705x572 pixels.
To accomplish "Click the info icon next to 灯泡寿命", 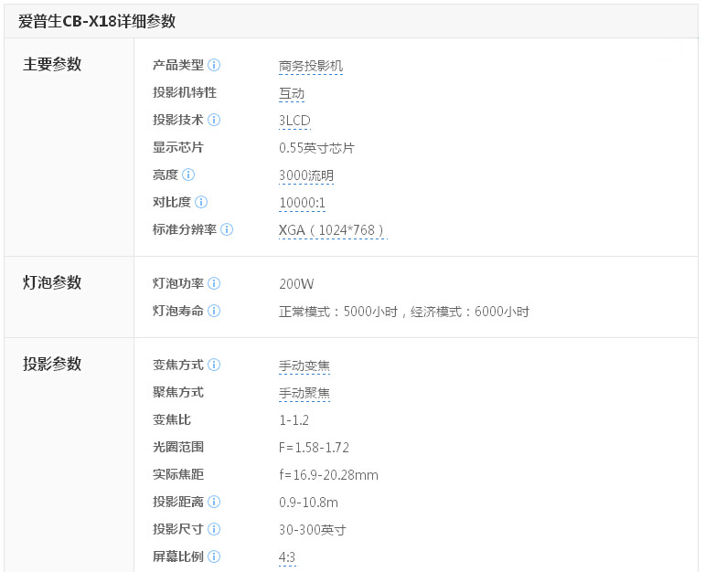I will (x=214, y=311).
